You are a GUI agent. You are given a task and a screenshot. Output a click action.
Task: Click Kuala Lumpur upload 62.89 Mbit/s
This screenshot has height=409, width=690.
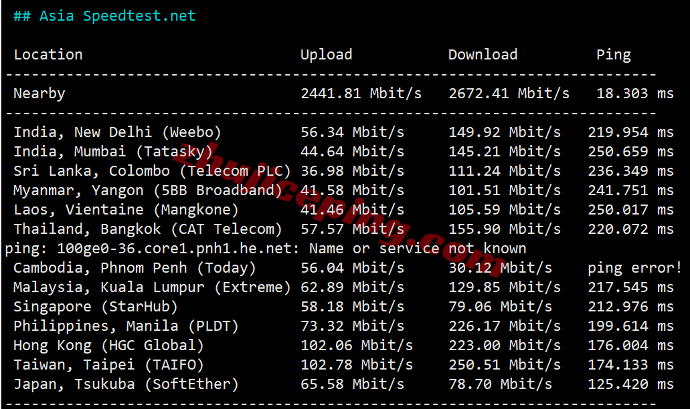[x=352, y=287]
